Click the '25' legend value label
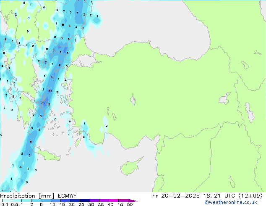 coord(81,204)
